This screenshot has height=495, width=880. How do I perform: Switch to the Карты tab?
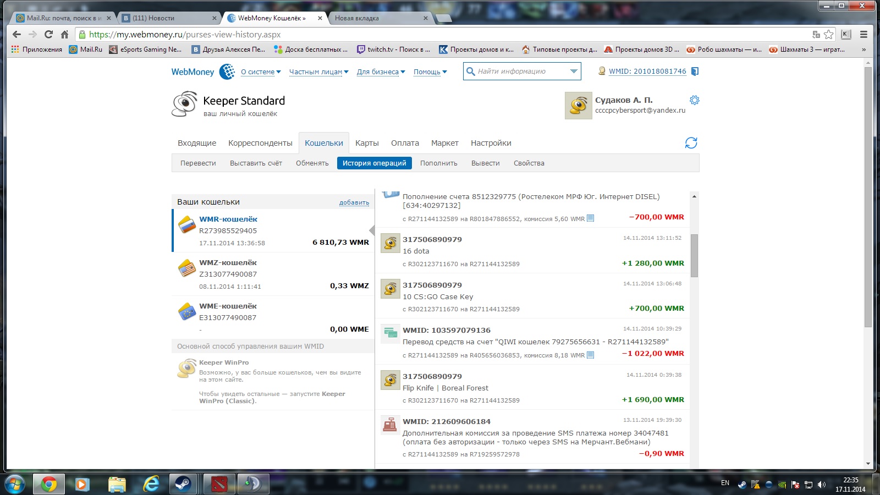(x=367, y=143)
